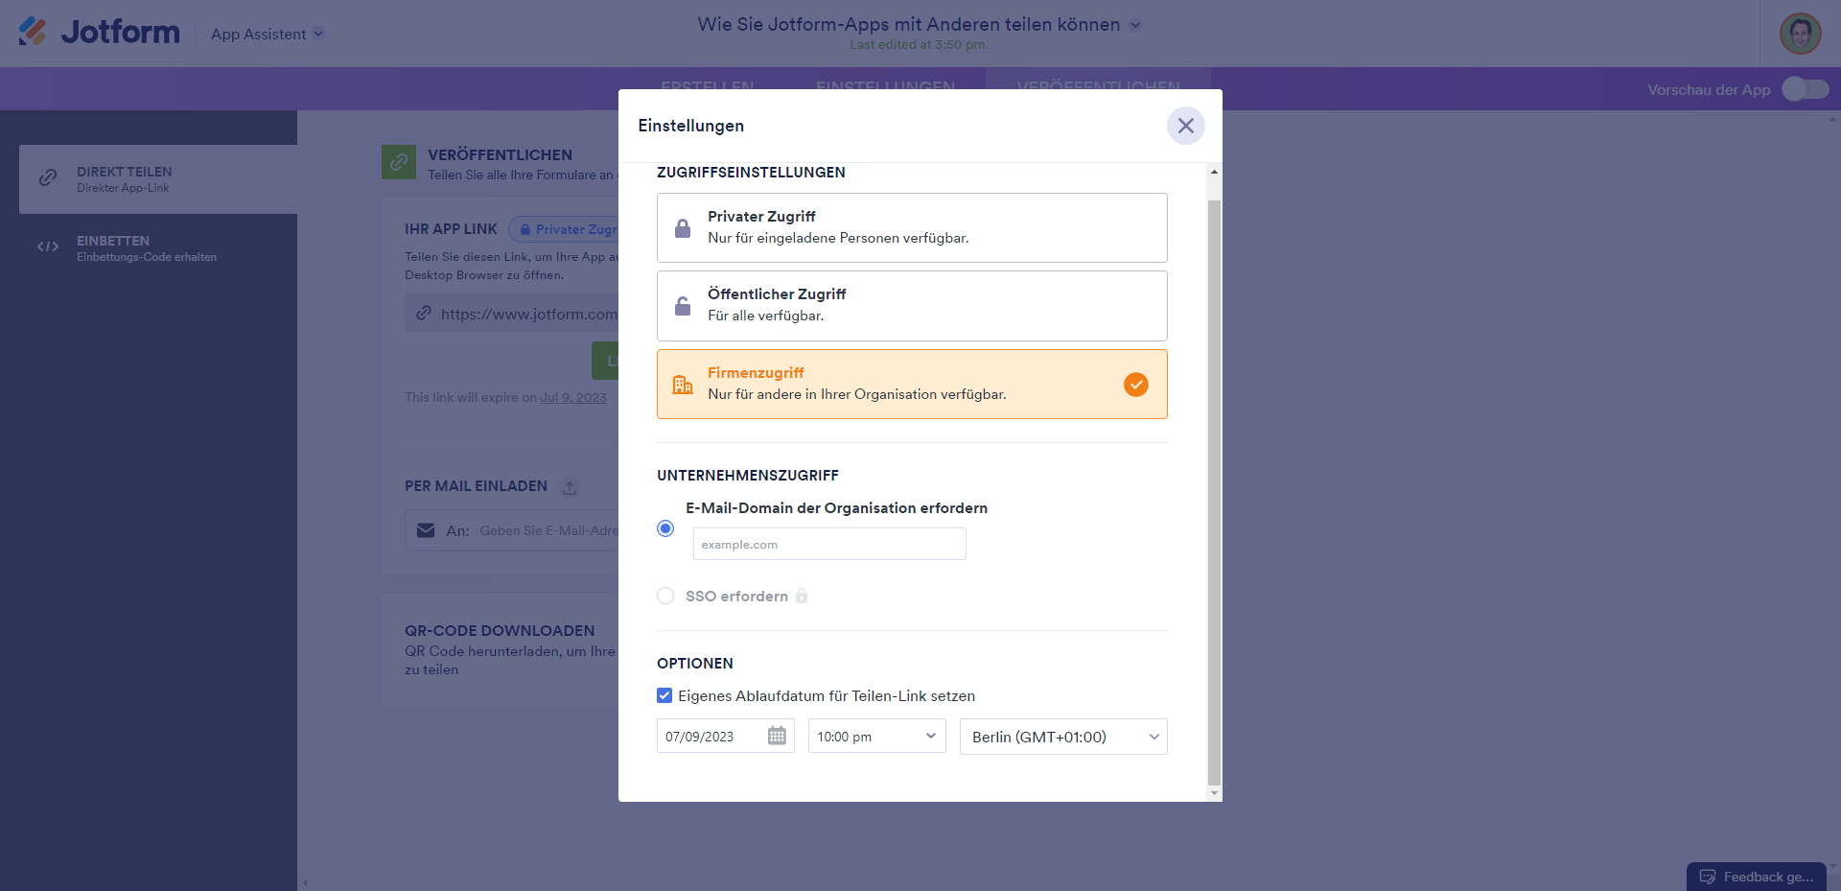Screen dimensions: 1841x891
Task: Uncheck Eigenes Ablaufdatum für Teilen-Link
Action: tap(664, 695)
